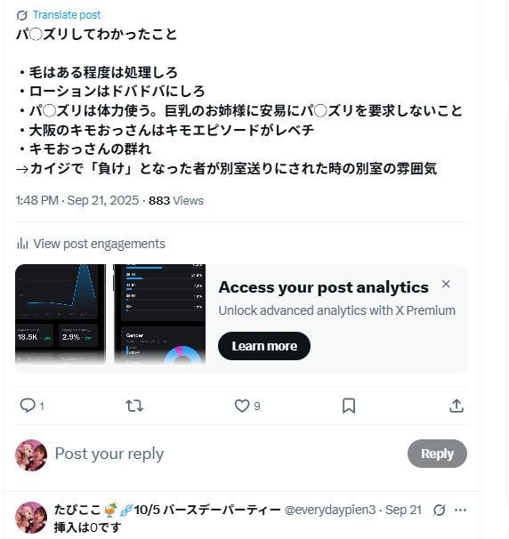Bookmark this post
Image resolution: width=509 pixels, height=539 pixels.
tap(349, 406)
